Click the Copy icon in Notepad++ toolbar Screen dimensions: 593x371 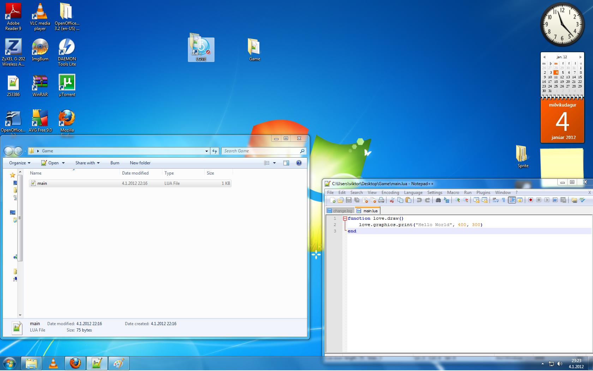pos(400,200)
